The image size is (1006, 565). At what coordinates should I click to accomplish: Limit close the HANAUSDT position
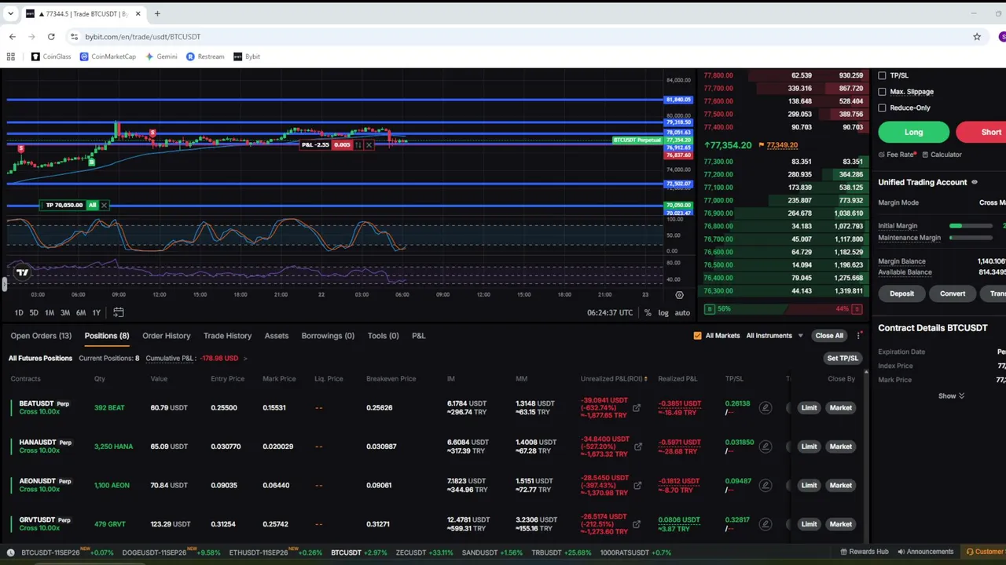pyautogui.click(x=810, y=447)
